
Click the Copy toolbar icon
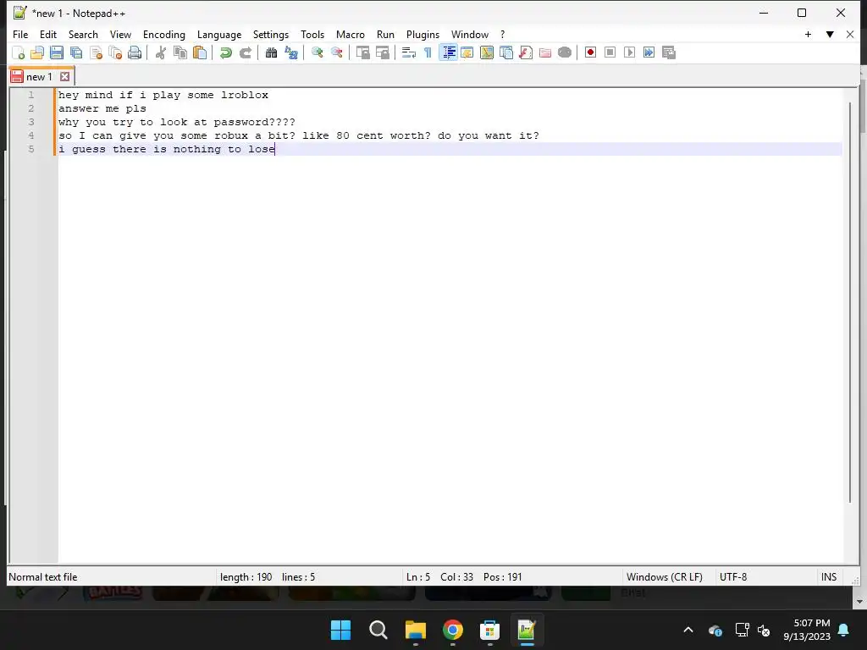coord(180,53)
